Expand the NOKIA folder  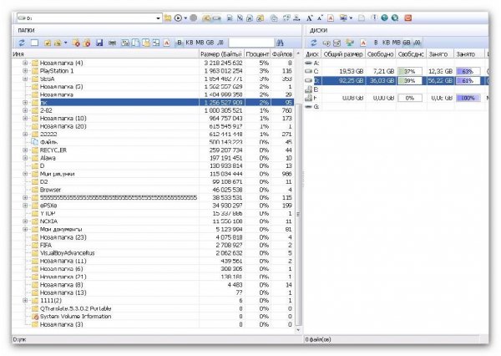(25, 221)
